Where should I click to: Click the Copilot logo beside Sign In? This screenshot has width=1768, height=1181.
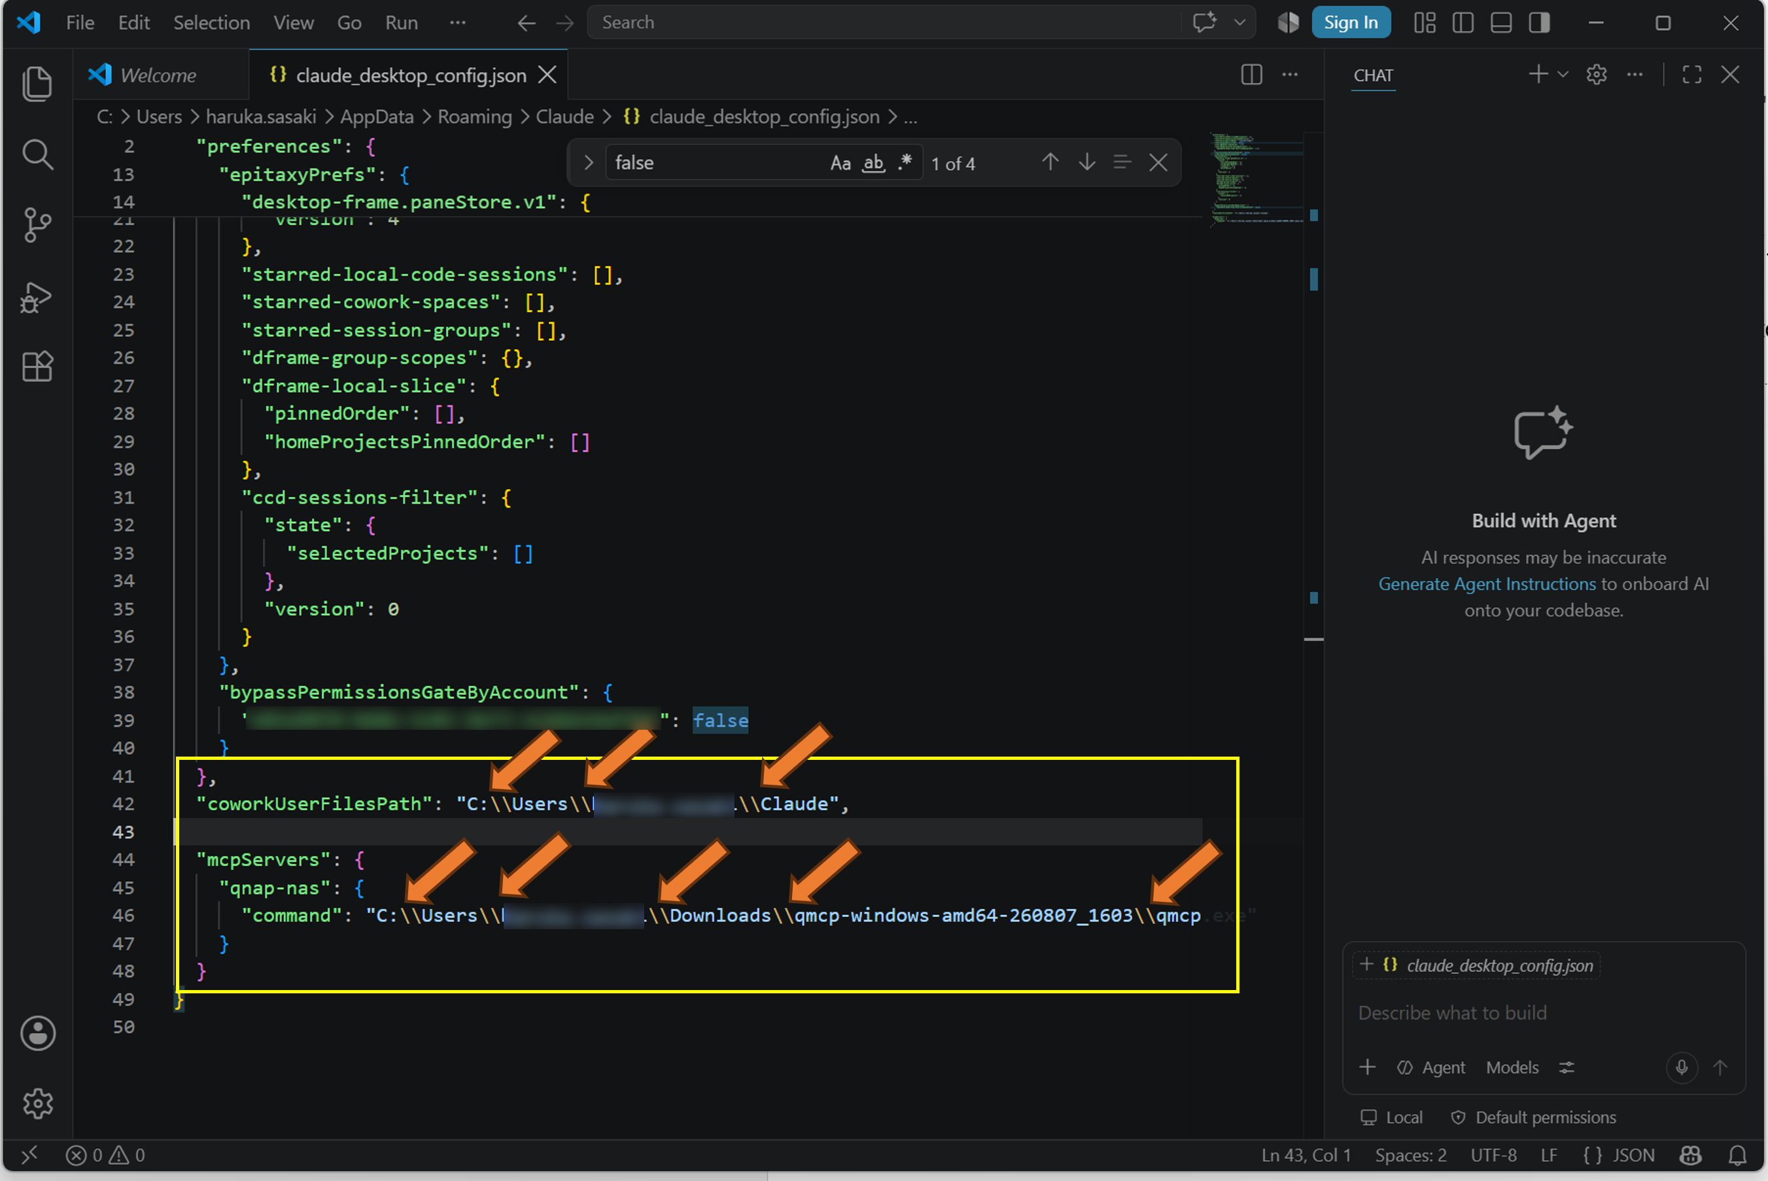(x=1288, y=23)
